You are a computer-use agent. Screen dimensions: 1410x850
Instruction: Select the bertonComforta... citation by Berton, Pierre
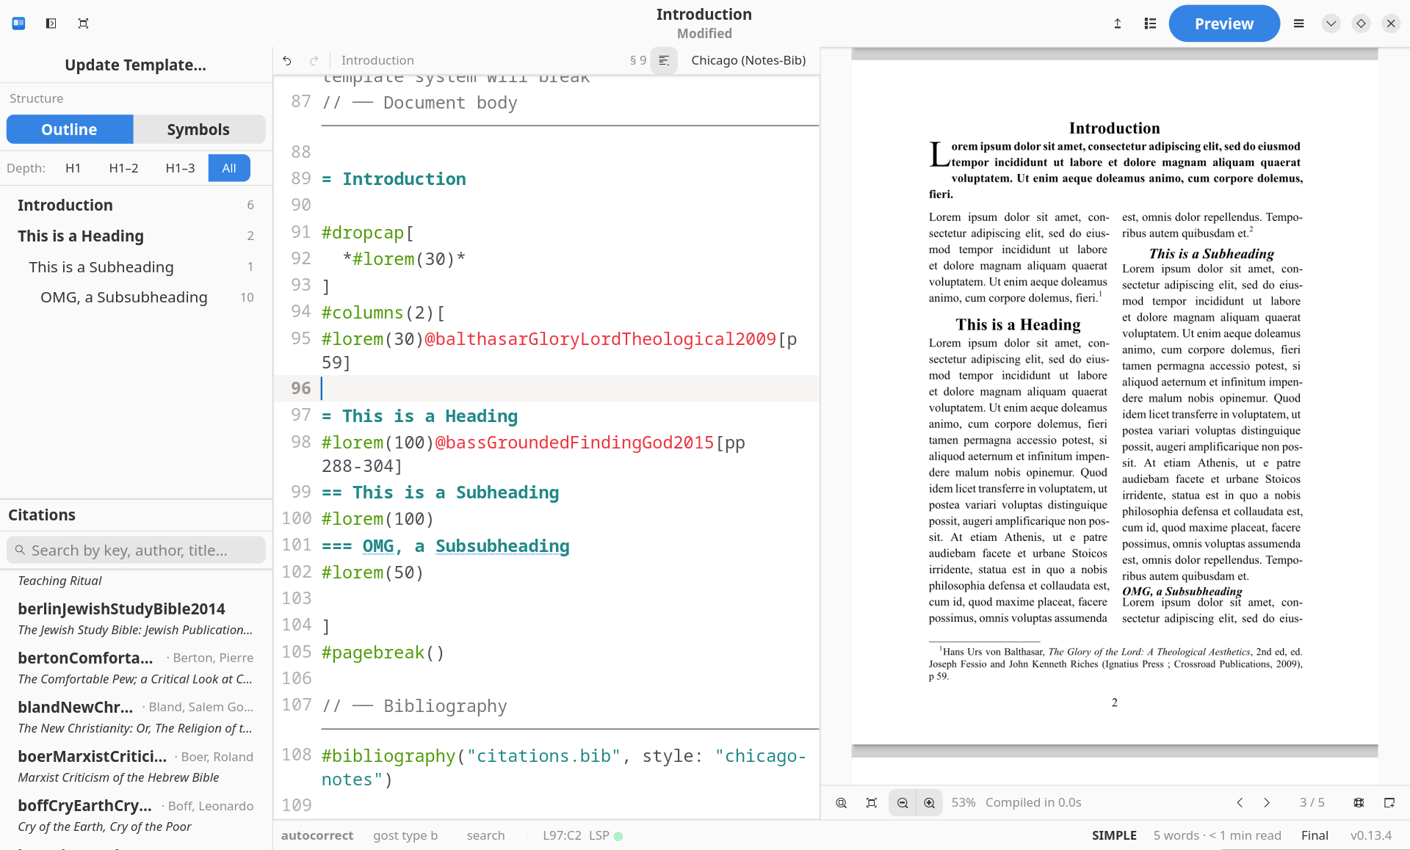click(x=136, y=668)
